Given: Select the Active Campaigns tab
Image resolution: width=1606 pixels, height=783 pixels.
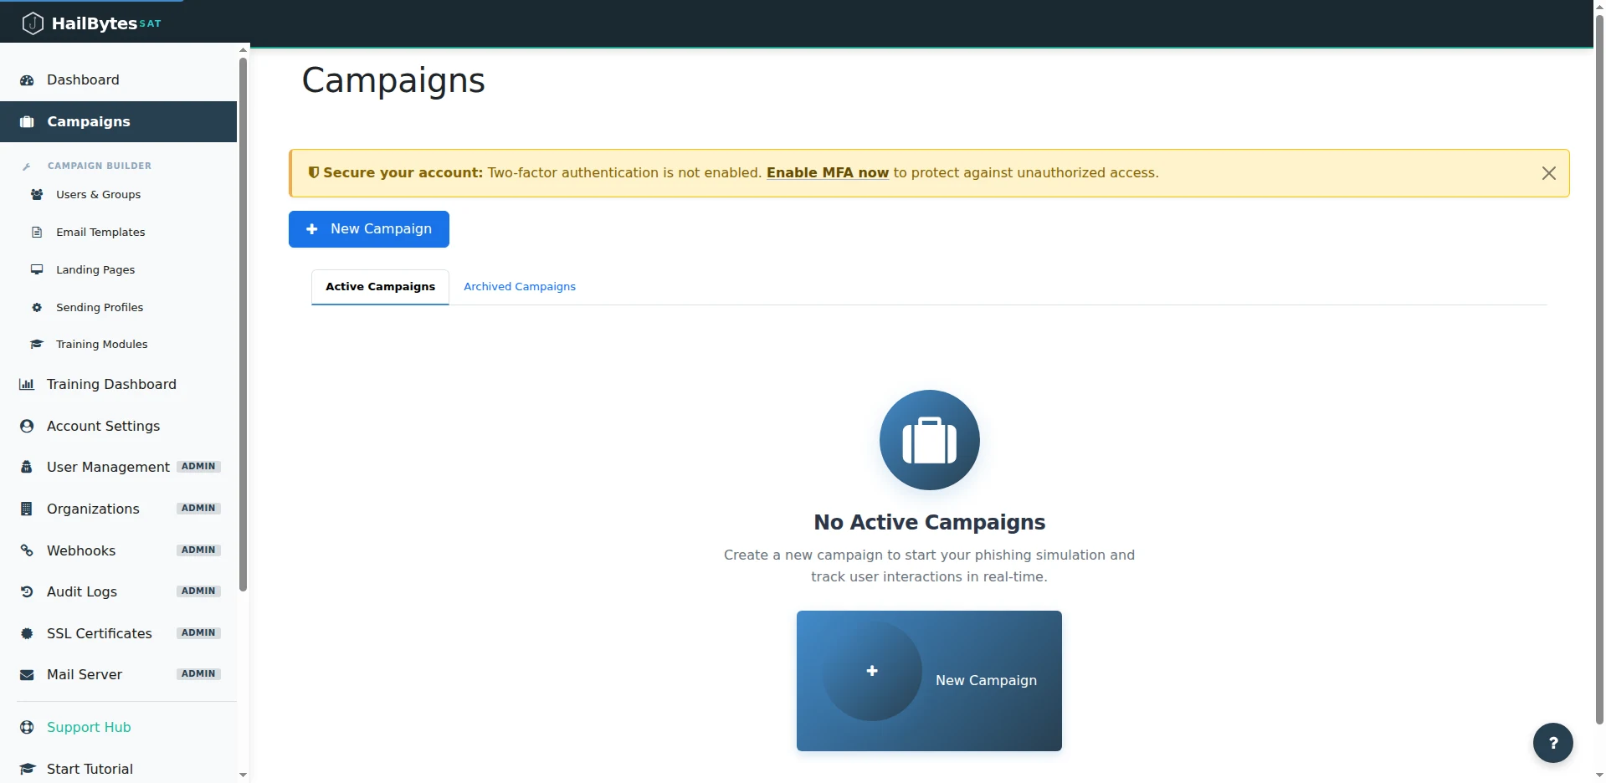Looking at the screenshot, I should tap(379, 286).
